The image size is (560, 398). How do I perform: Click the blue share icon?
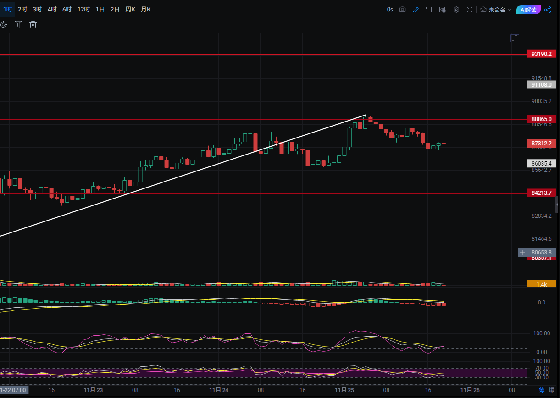548,9
